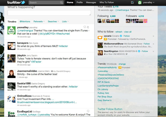This screenshot has height=117, width=166.
Task: Dismiss the MidSomersetShow follow suggestion
Action: [153, 44]
